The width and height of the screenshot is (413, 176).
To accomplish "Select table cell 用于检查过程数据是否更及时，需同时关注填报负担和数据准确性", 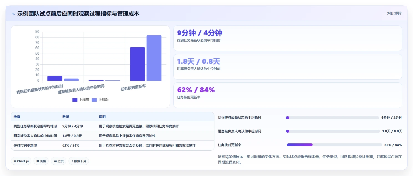I will (147, 145).
